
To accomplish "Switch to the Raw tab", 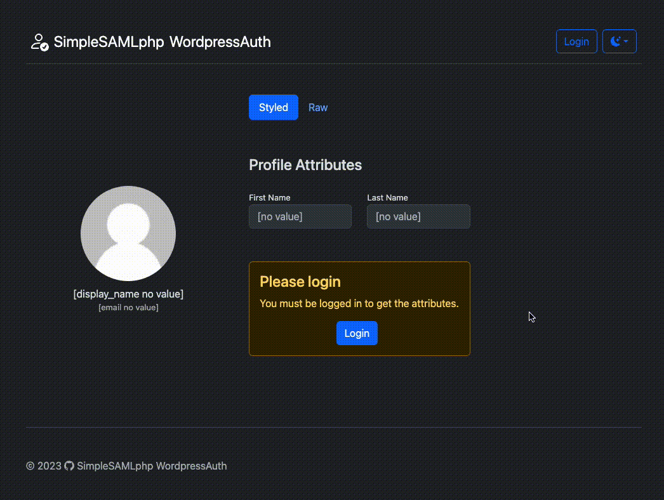I will point(318,107).
